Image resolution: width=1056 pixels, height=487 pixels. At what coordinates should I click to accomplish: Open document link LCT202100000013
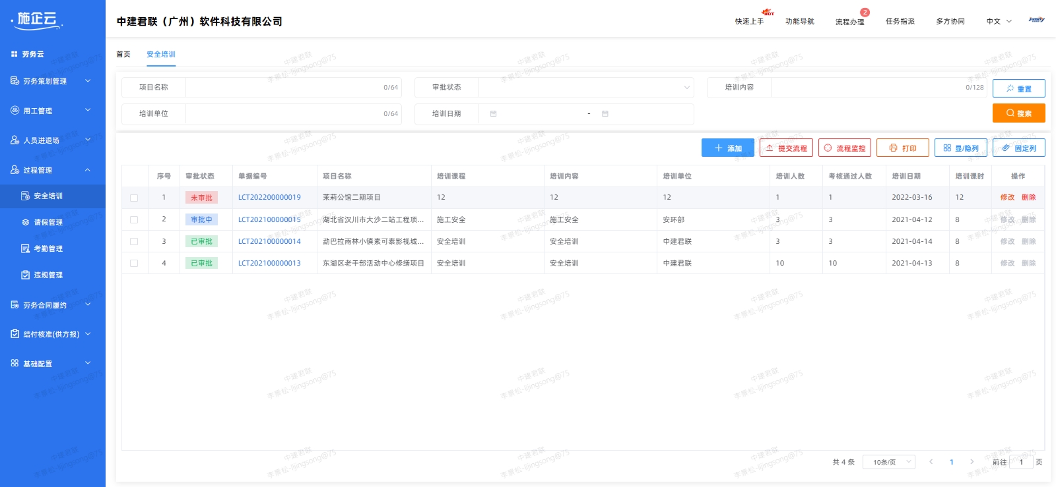[x=269, y=263]
